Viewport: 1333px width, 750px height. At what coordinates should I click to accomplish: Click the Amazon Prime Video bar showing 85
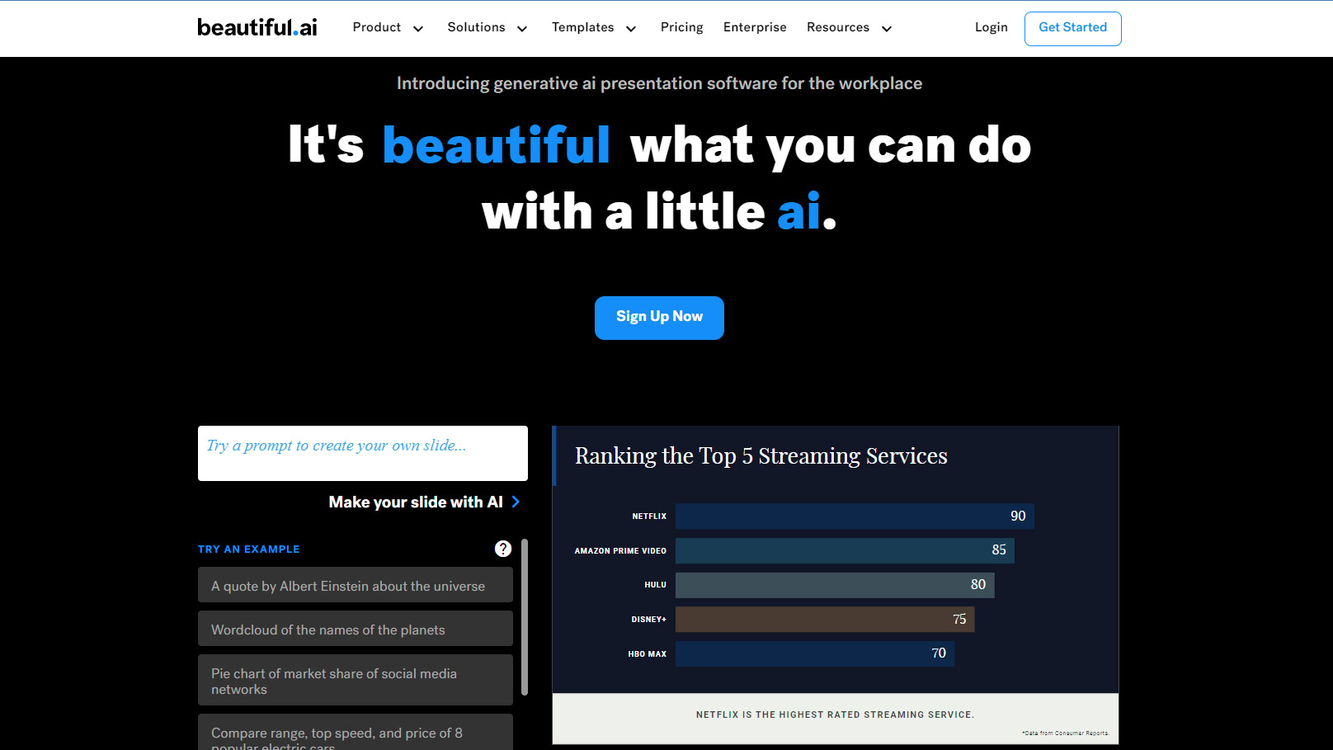pyautogui.click(x=845, y=550)
